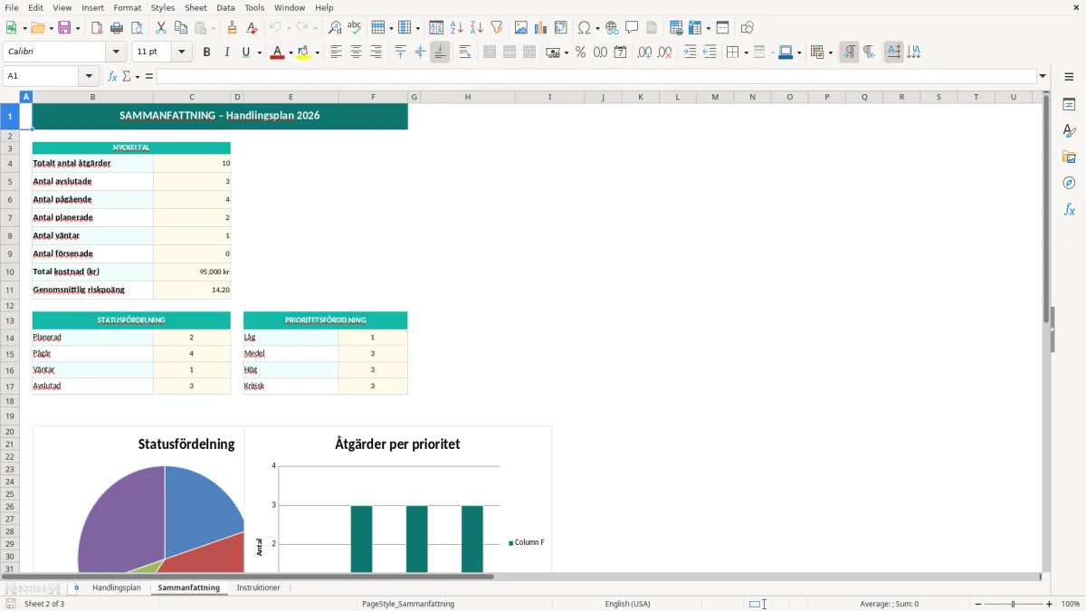Click the zoom out minus button
This screenshot has height=611, width=1086.
[978, 604]
